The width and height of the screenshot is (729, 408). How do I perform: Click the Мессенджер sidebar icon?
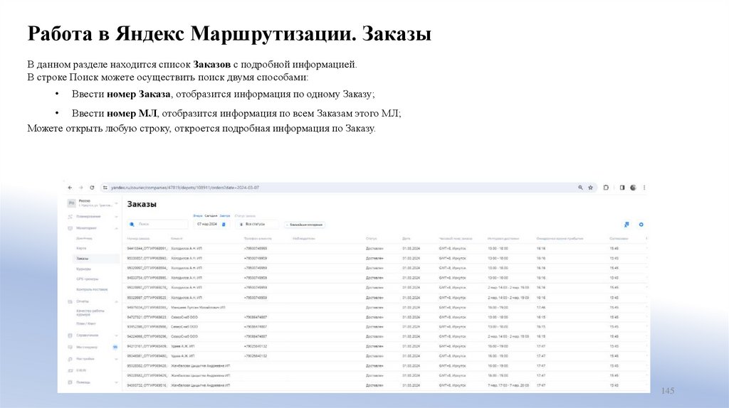coord(70,347)
